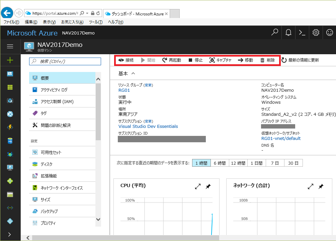Open the hamburger menu in Azure sidebar
The height and width of the screenshot is (241, 336).
tap(10, 46)
